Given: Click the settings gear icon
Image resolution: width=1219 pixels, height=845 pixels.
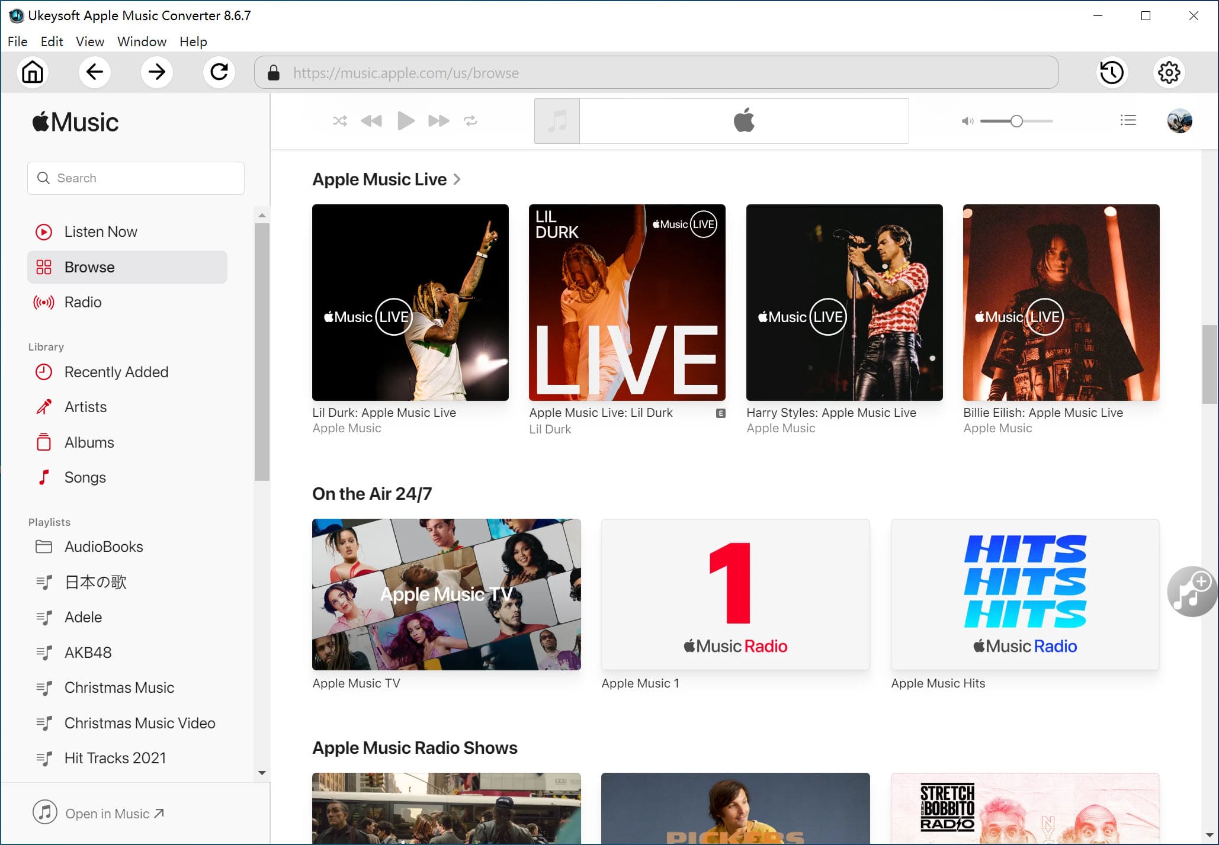Looking at the screenshot, I should [1169, 72].
